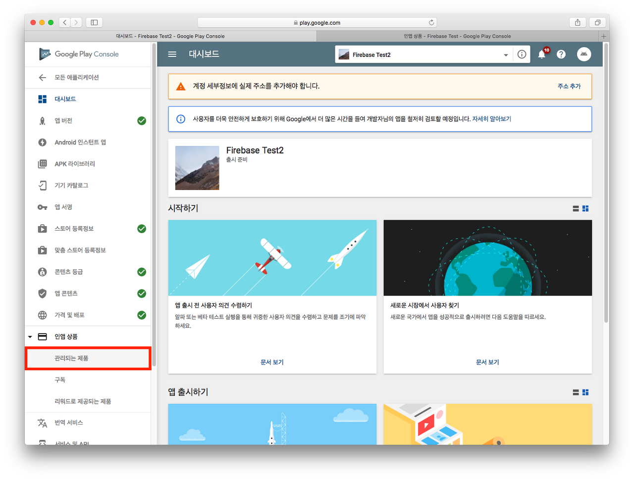Click the warning triangle in address banner
Image resolution: width=634 pixels, height=480 pixels.
[x=181, y=86]
